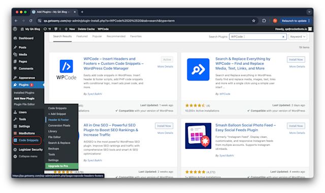Bookmark page with browser star icon
The width and height of the screenshot is (325, 193).
pyautogui.click(x=253, y=21)
